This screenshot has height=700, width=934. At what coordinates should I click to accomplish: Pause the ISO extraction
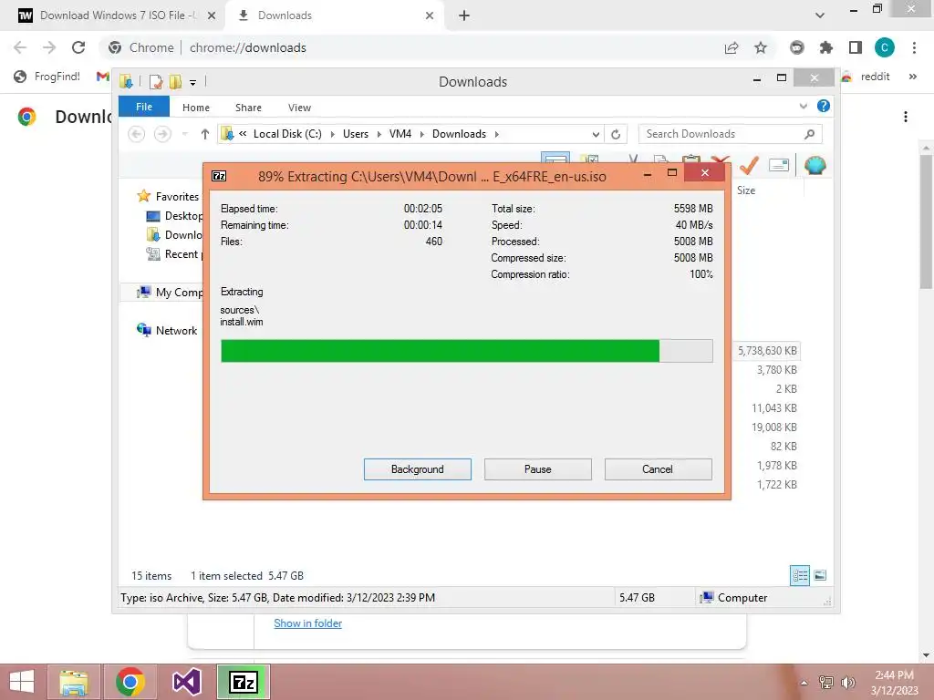click(537, 469)
